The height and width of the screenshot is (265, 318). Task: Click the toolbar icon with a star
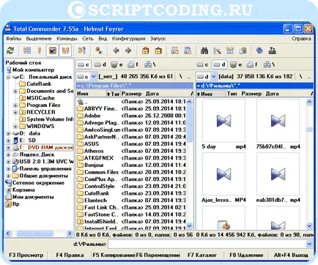tap(99, 51)
